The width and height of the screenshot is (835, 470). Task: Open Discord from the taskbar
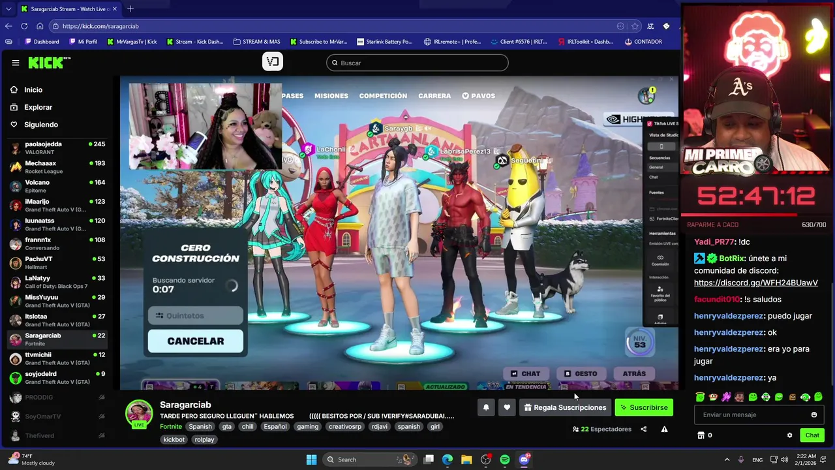pos(524,460)
